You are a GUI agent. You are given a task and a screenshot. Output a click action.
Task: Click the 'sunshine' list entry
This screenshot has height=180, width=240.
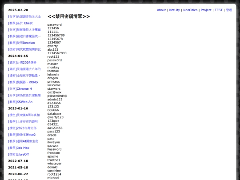(54, 171)
